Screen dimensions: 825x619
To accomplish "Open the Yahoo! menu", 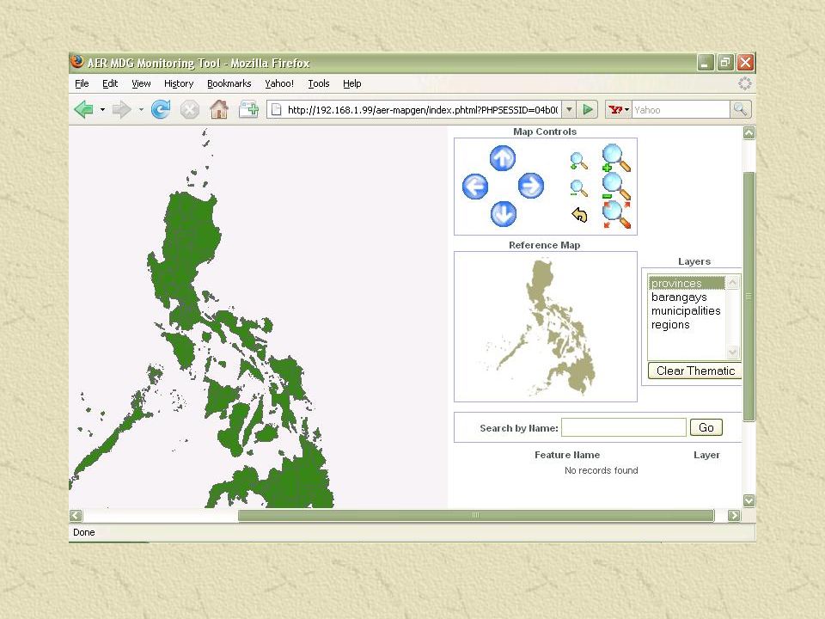I will coord(278,83).
